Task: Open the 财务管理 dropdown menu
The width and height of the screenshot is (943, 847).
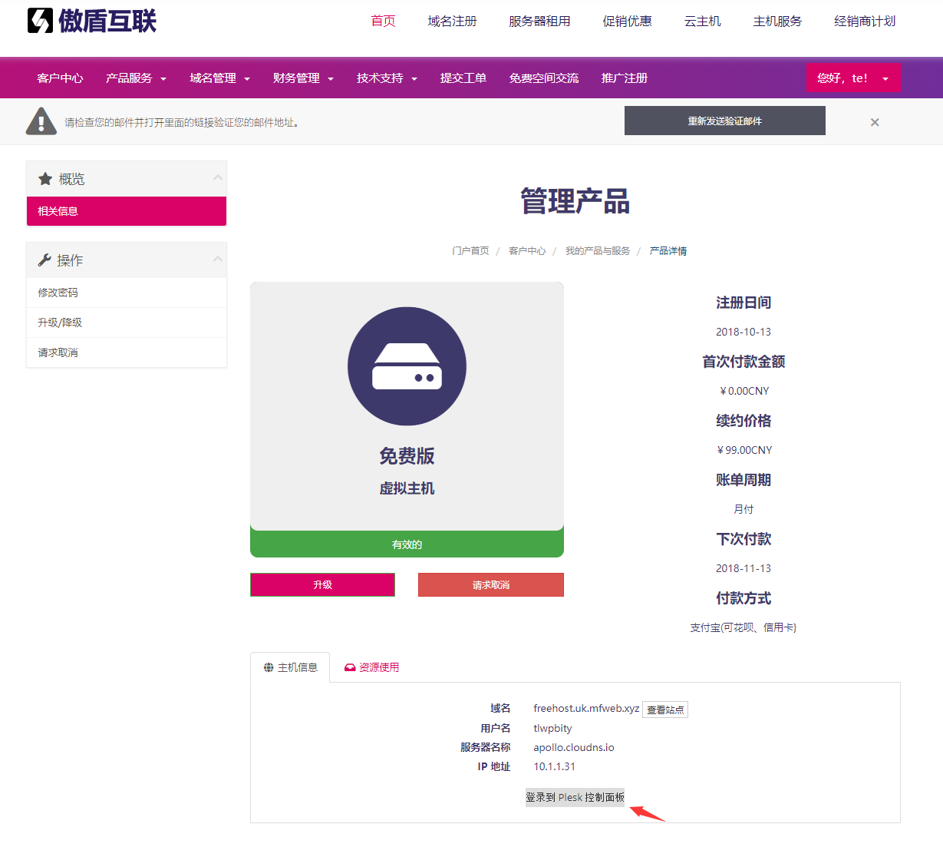Action: [x=303, y=78]
